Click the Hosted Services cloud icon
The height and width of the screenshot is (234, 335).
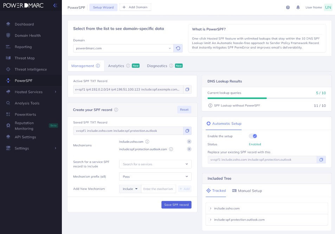8,92
